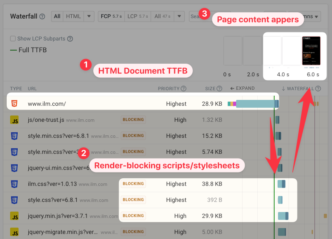This screenshot has width=332, height=239.
Task: Open help icon next to Waterfall title
Action: [x=42, y=16]
